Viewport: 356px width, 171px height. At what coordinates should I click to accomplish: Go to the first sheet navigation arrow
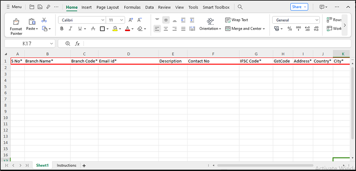[x=7, y=166]
